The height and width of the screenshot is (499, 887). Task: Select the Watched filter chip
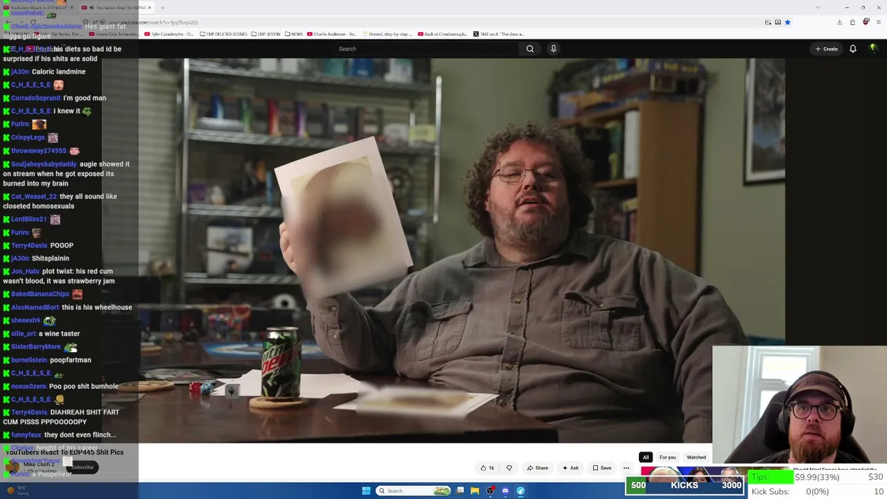(x=696, y=457)
